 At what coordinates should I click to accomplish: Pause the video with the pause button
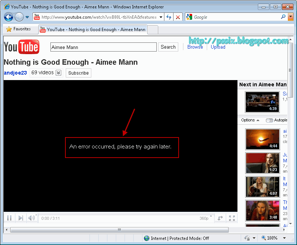[x=9, y=218]
